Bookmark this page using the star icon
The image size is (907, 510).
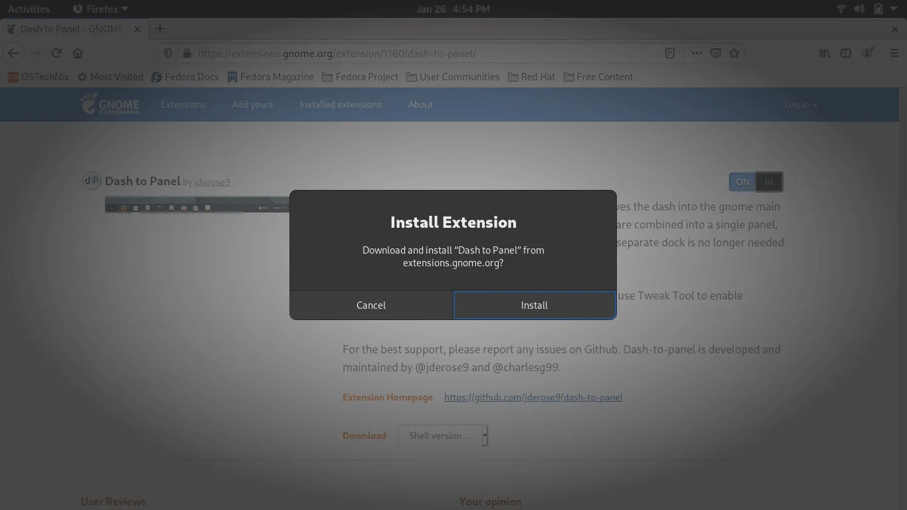734,53
